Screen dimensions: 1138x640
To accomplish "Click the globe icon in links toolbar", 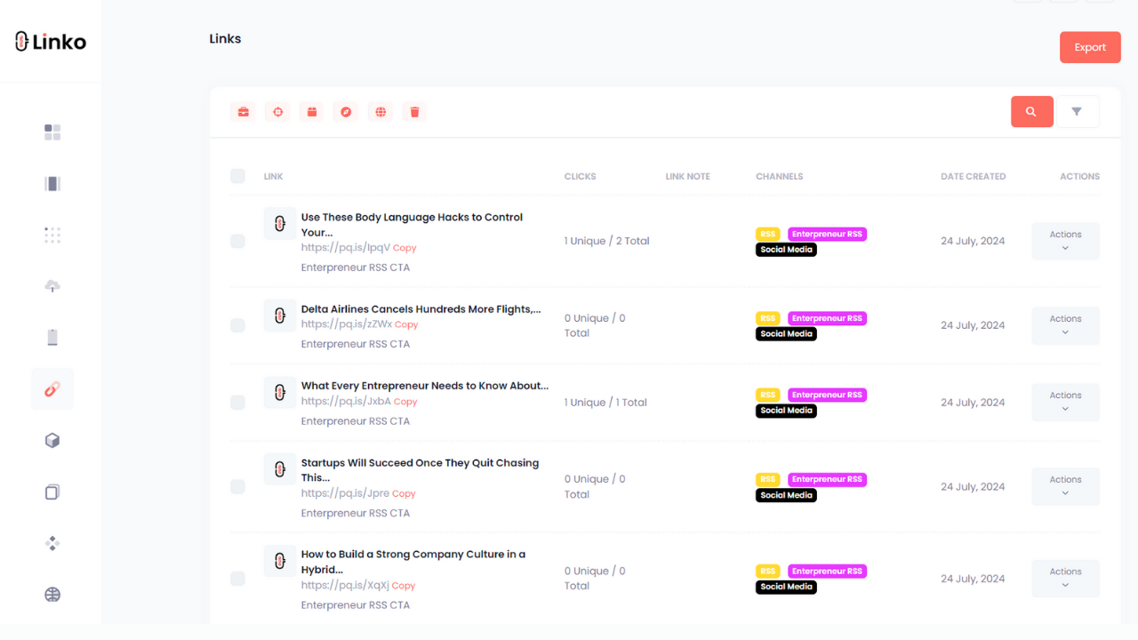I will tap(381, 112).
